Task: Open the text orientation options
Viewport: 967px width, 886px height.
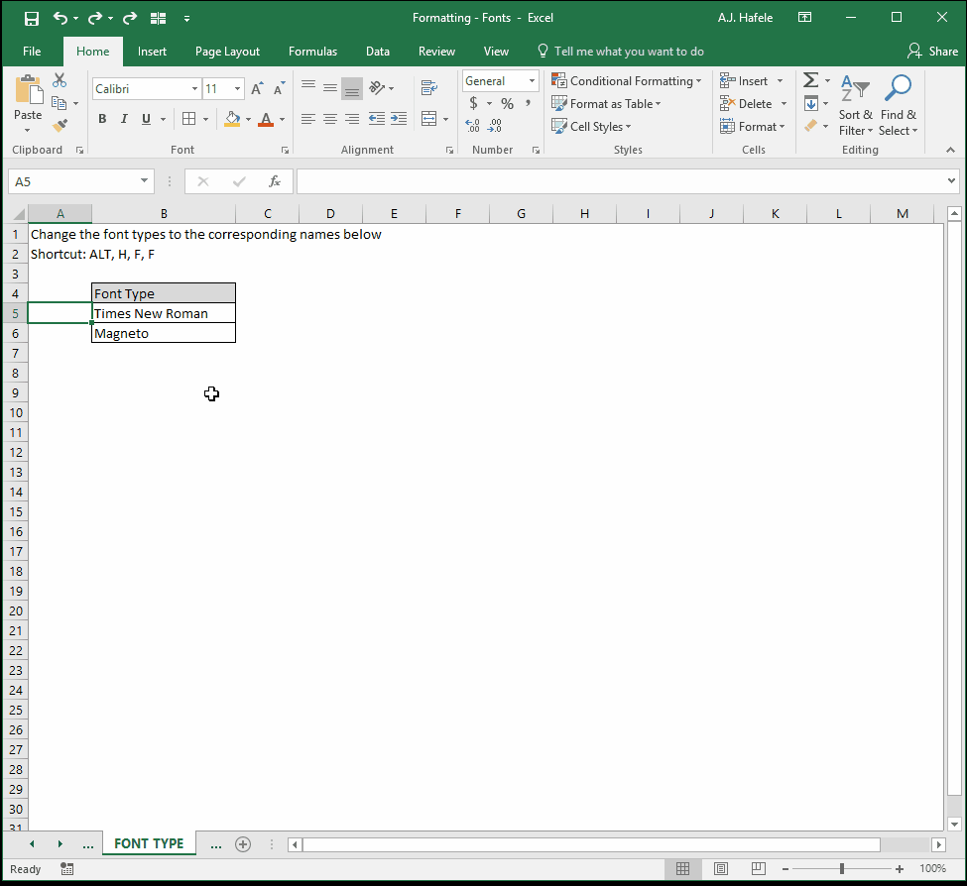Action: click(381, 88)
